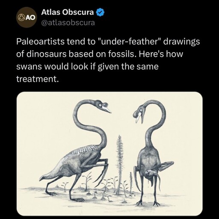
Task: Click the right swan's feet
Action: click(x=148, y=204)
